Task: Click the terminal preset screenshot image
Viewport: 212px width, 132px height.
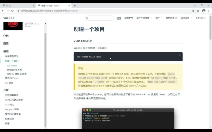Action: point(128,118)
